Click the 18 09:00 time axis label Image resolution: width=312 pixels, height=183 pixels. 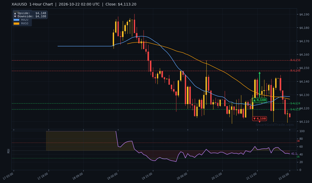(x=78, y=176)
